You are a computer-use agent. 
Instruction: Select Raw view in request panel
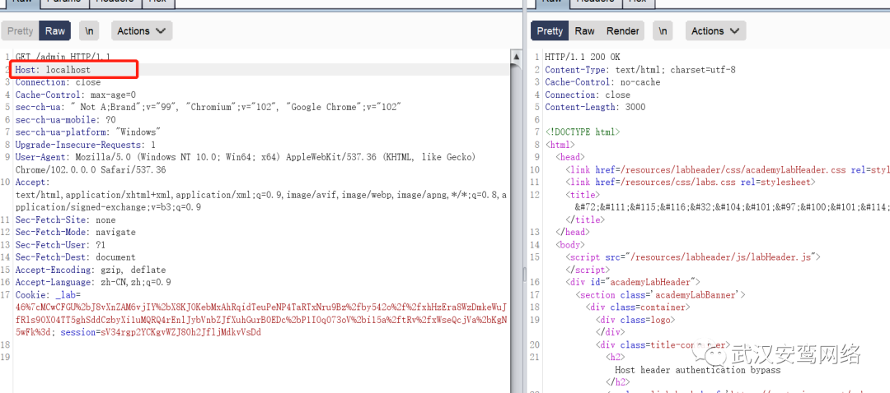tap(55, 31)
